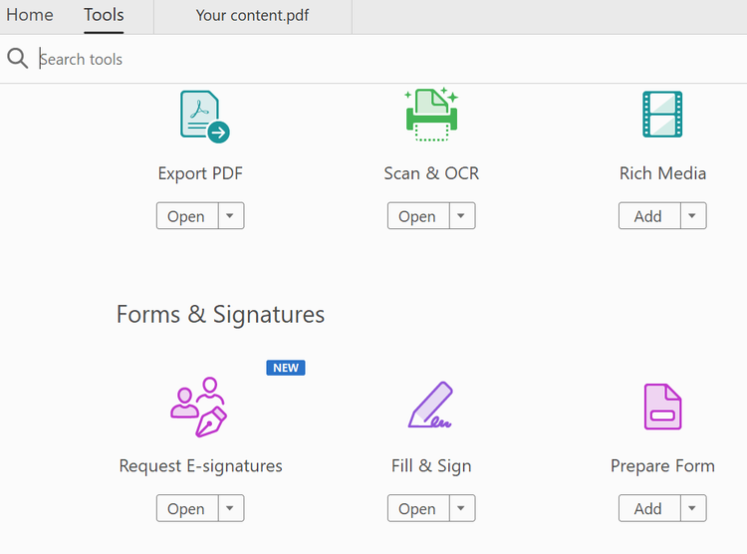Viewport: 747px width, 554px height.
Task: Click the Export PDF tool icon
Action: [x=203, y=116]
